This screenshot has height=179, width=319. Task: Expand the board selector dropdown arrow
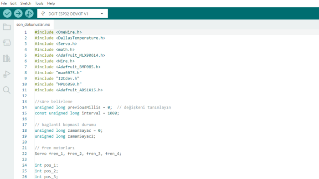click(102, 14)
